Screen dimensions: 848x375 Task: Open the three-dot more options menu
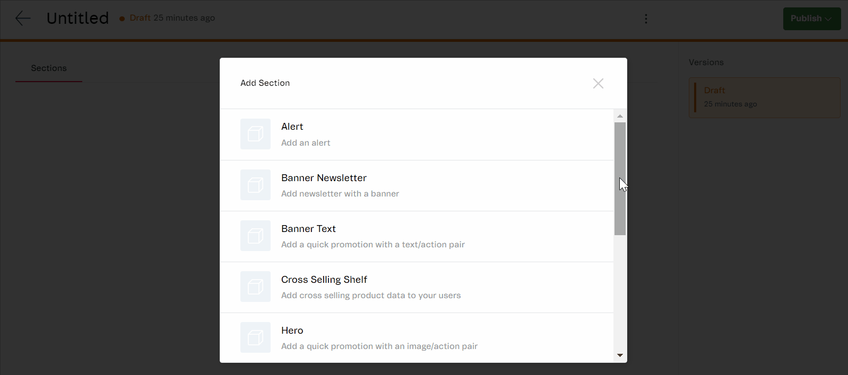[646, 19]
